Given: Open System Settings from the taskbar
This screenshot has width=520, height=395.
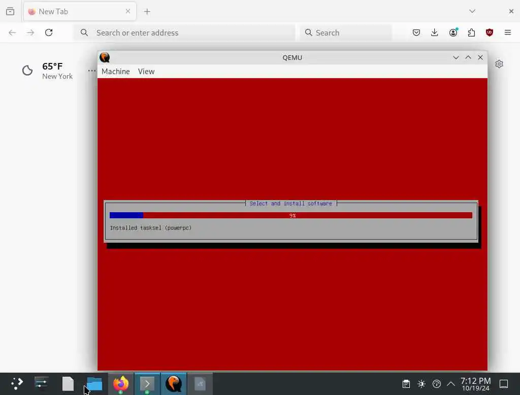Looking at the screenshot, I should (42, 384).
